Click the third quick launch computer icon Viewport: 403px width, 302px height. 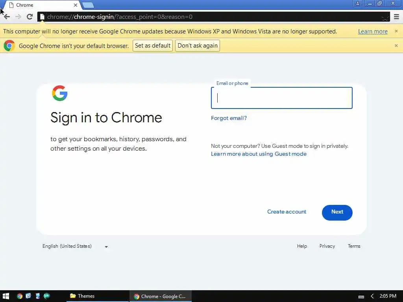click(x=38, y=296)
